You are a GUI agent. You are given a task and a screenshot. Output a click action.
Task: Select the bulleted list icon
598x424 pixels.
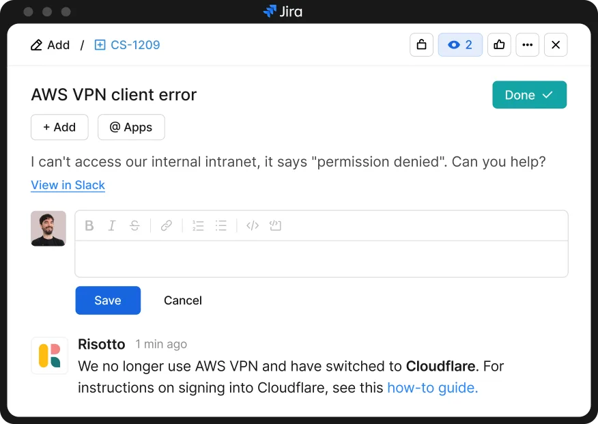(x=220, y=226)
